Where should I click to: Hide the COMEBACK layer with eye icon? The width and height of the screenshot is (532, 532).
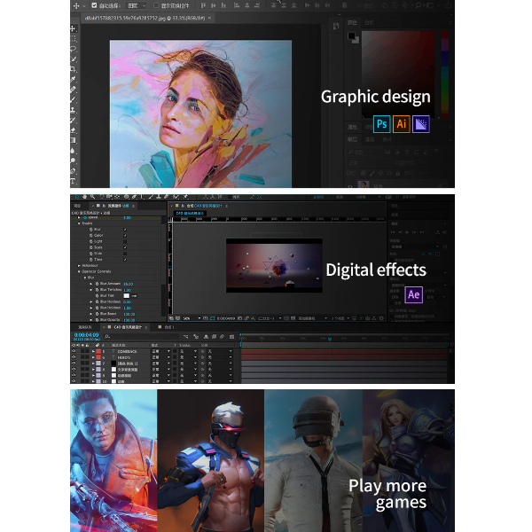click(x=74, y=351)
